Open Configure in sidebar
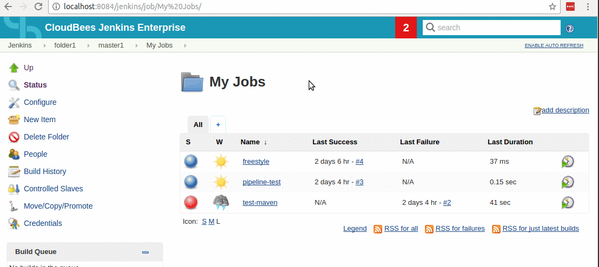 (x=40, y=102)
